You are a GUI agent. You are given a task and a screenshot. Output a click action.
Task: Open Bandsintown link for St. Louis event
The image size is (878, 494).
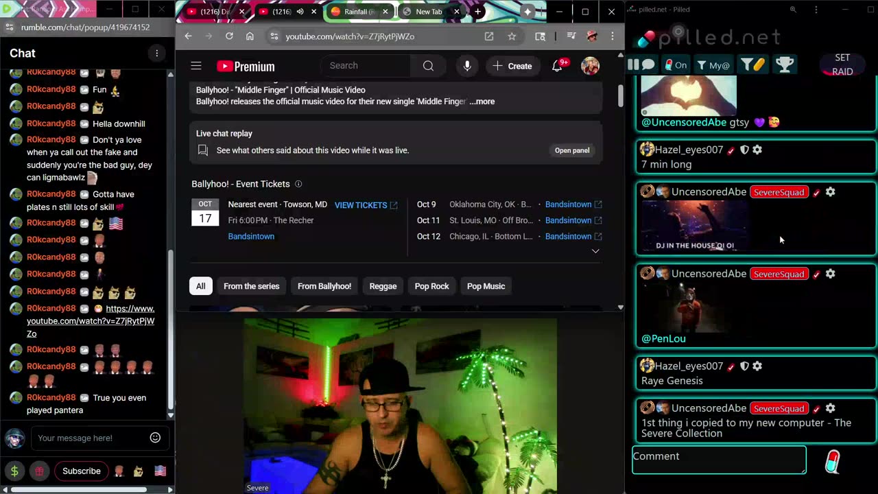(x=573, y=220)
